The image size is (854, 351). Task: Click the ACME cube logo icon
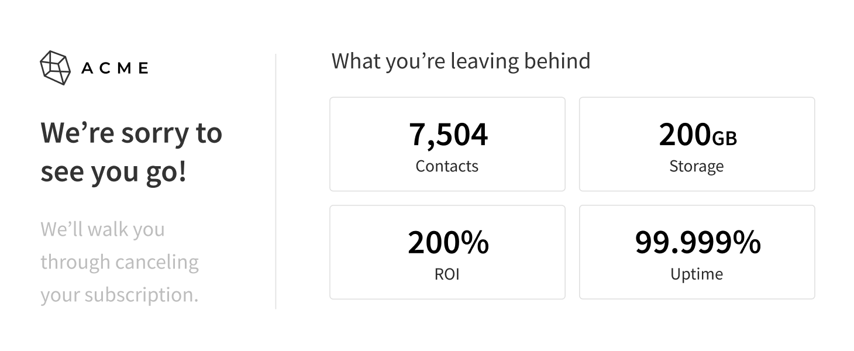tap(55, 67)
